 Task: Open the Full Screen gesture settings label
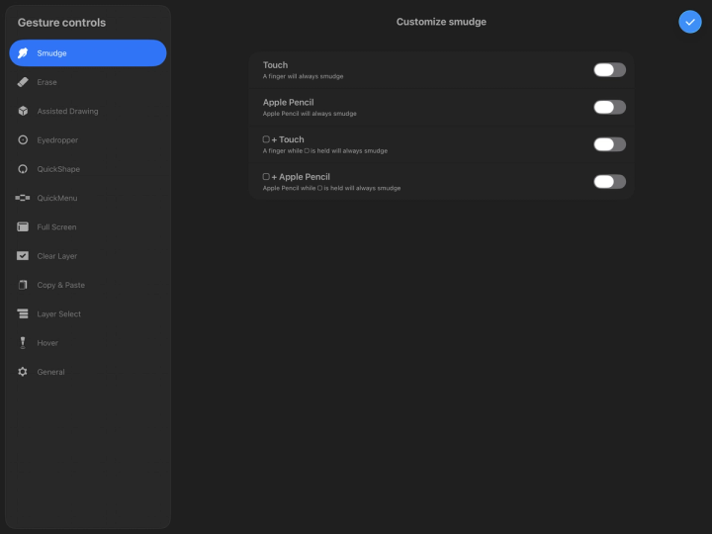click(56, 227)
